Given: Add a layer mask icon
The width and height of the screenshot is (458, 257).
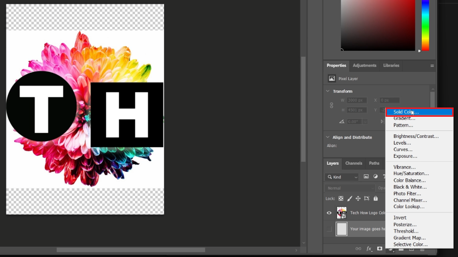Looking at the screenshot, I should tap(379, 249).
